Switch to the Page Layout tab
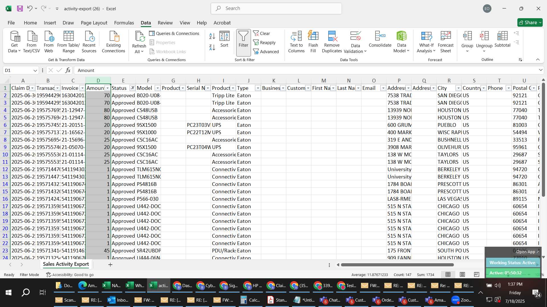547x307 pixels. [94, 23]
